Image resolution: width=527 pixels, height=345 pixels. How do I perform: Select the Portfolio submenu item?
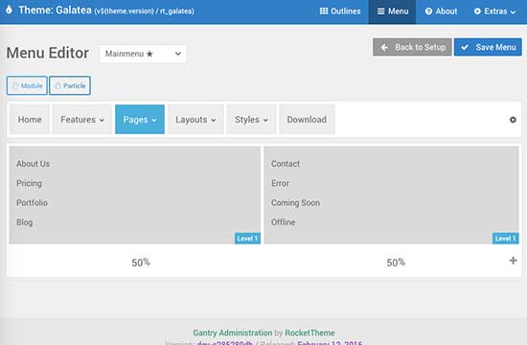tap(32, 203)
